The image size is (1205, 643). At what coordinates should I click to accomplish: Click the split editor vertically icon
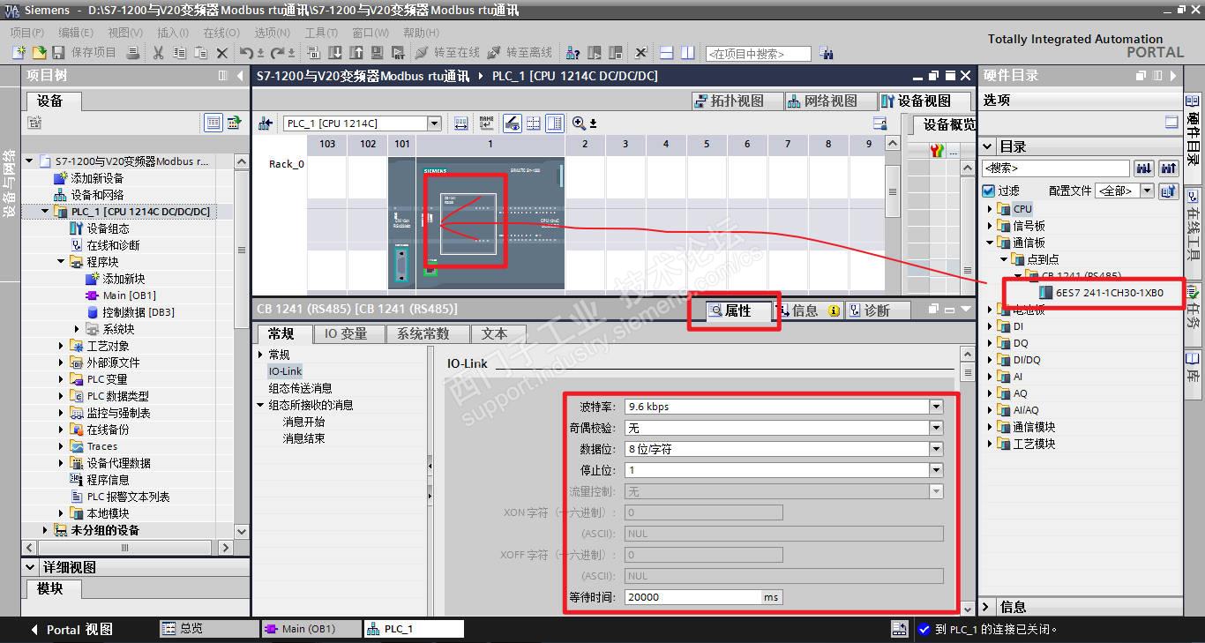(x=688, y=53)
